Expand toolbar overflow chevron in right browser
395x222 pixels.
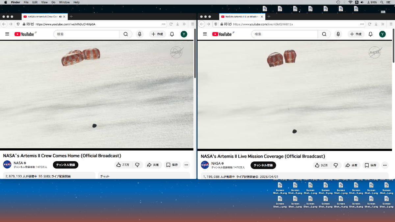(x=382, y=24)
